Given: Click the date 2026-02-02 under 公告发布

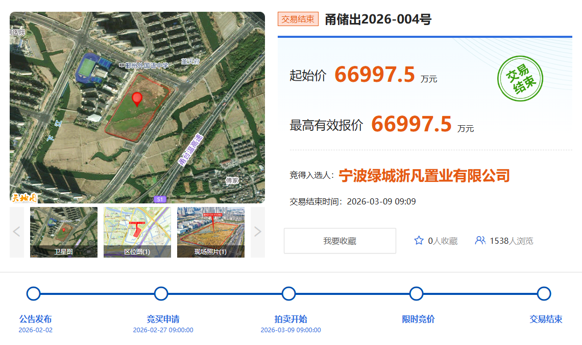Looking at the screenshot, I should click(x=36, y=330).
